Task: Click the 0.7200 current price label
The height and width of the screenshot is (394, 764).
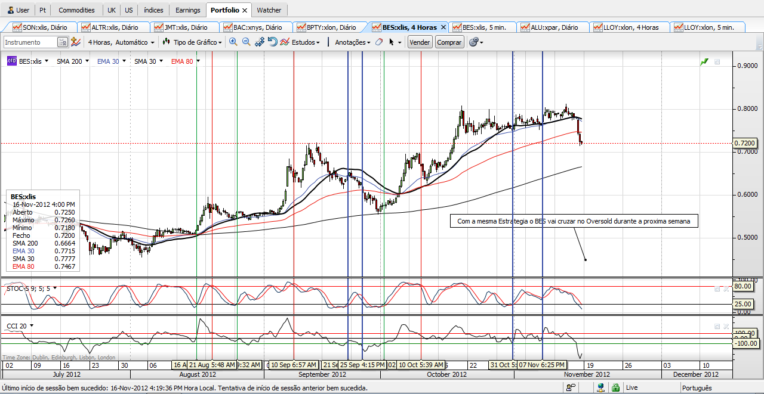Action: (x=745, y=143)
